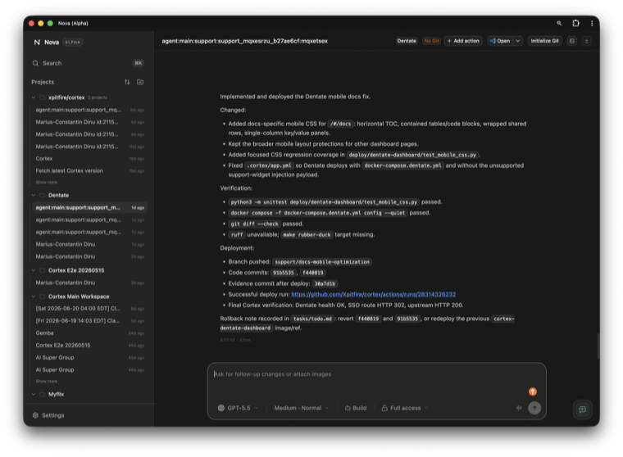Image resolution: width=623 pixels, height=457 pixels.
Task: Click the Dentate project tag
Action: [x=407, y=41]
